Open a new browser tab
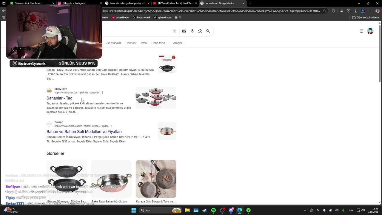 (250, 3)
